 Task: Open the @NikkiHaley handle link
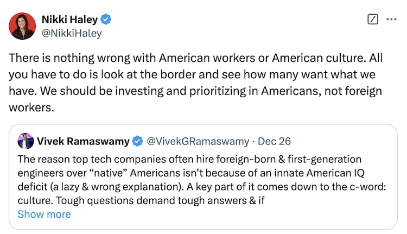coord(72,33)
